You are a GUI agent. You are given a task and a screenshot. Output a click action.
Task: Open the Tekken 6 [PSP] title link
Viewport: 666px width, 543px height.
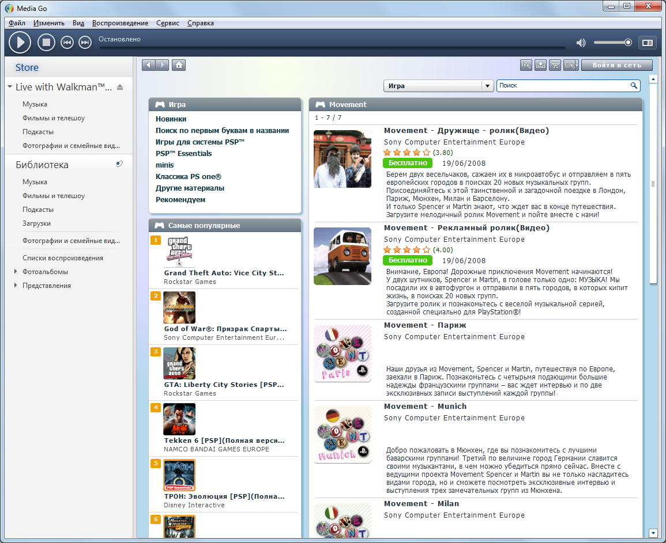coord(224,441)
